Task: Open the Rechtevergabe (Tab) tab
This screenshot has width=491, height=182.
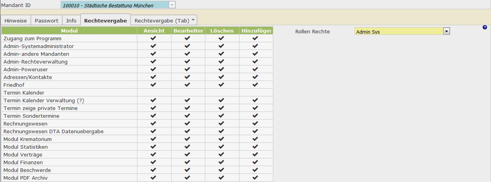Action: [x=165, y=21]
